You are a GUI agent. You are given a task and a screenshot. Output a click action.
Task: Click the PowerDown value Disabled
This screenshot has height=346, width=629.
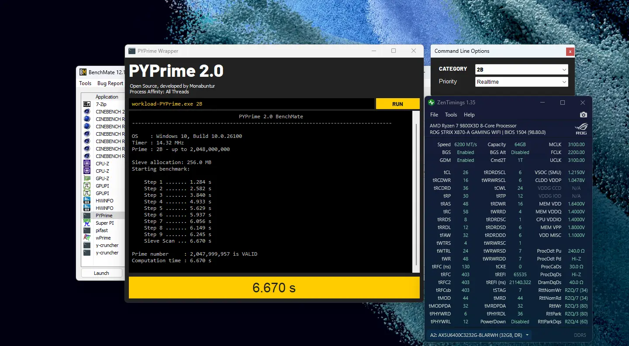tap(520, 322)
